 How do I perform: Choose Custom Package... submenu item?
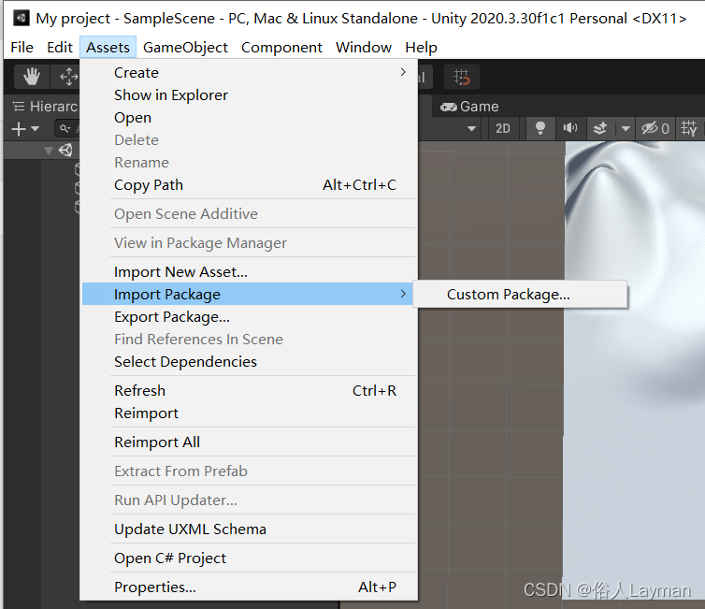520,294
